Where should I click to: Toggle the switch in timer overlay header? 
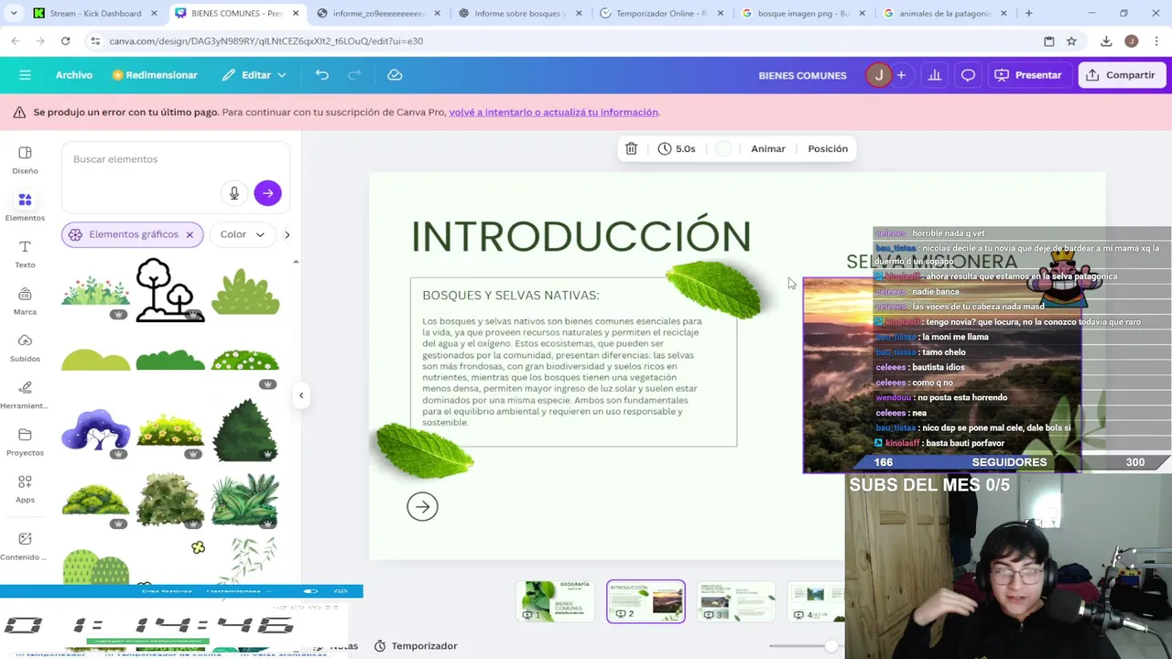[x=311, y=591]
